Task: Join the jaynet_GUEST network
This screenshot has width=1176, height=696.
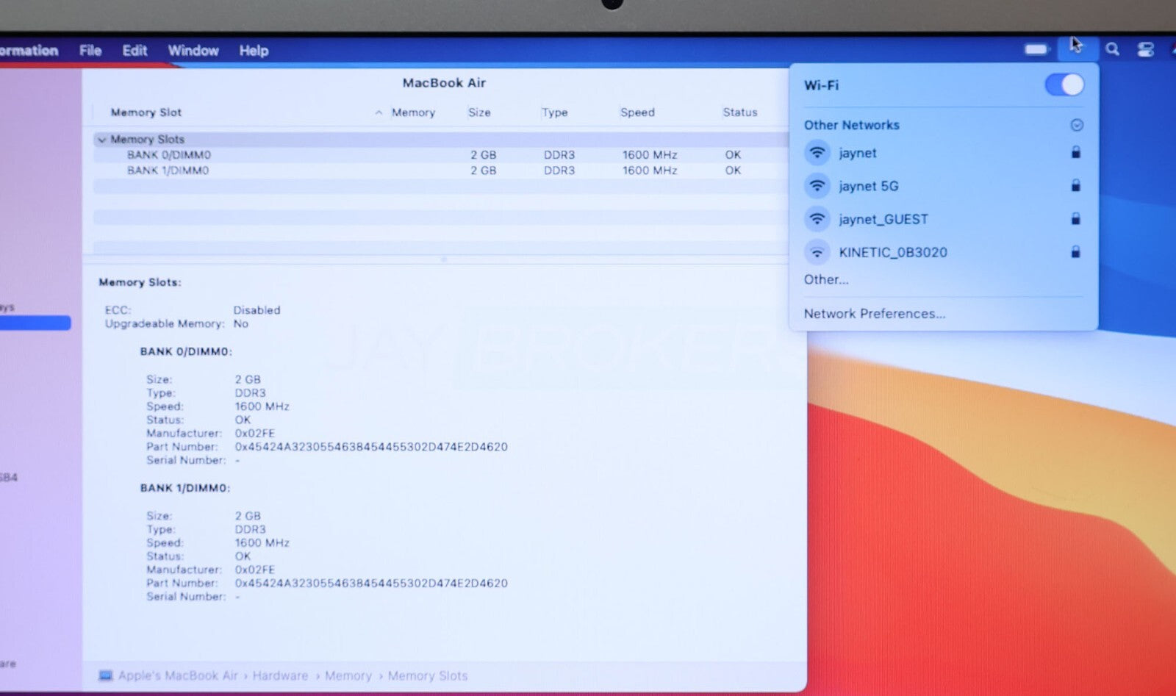Action: click(943, 219)
